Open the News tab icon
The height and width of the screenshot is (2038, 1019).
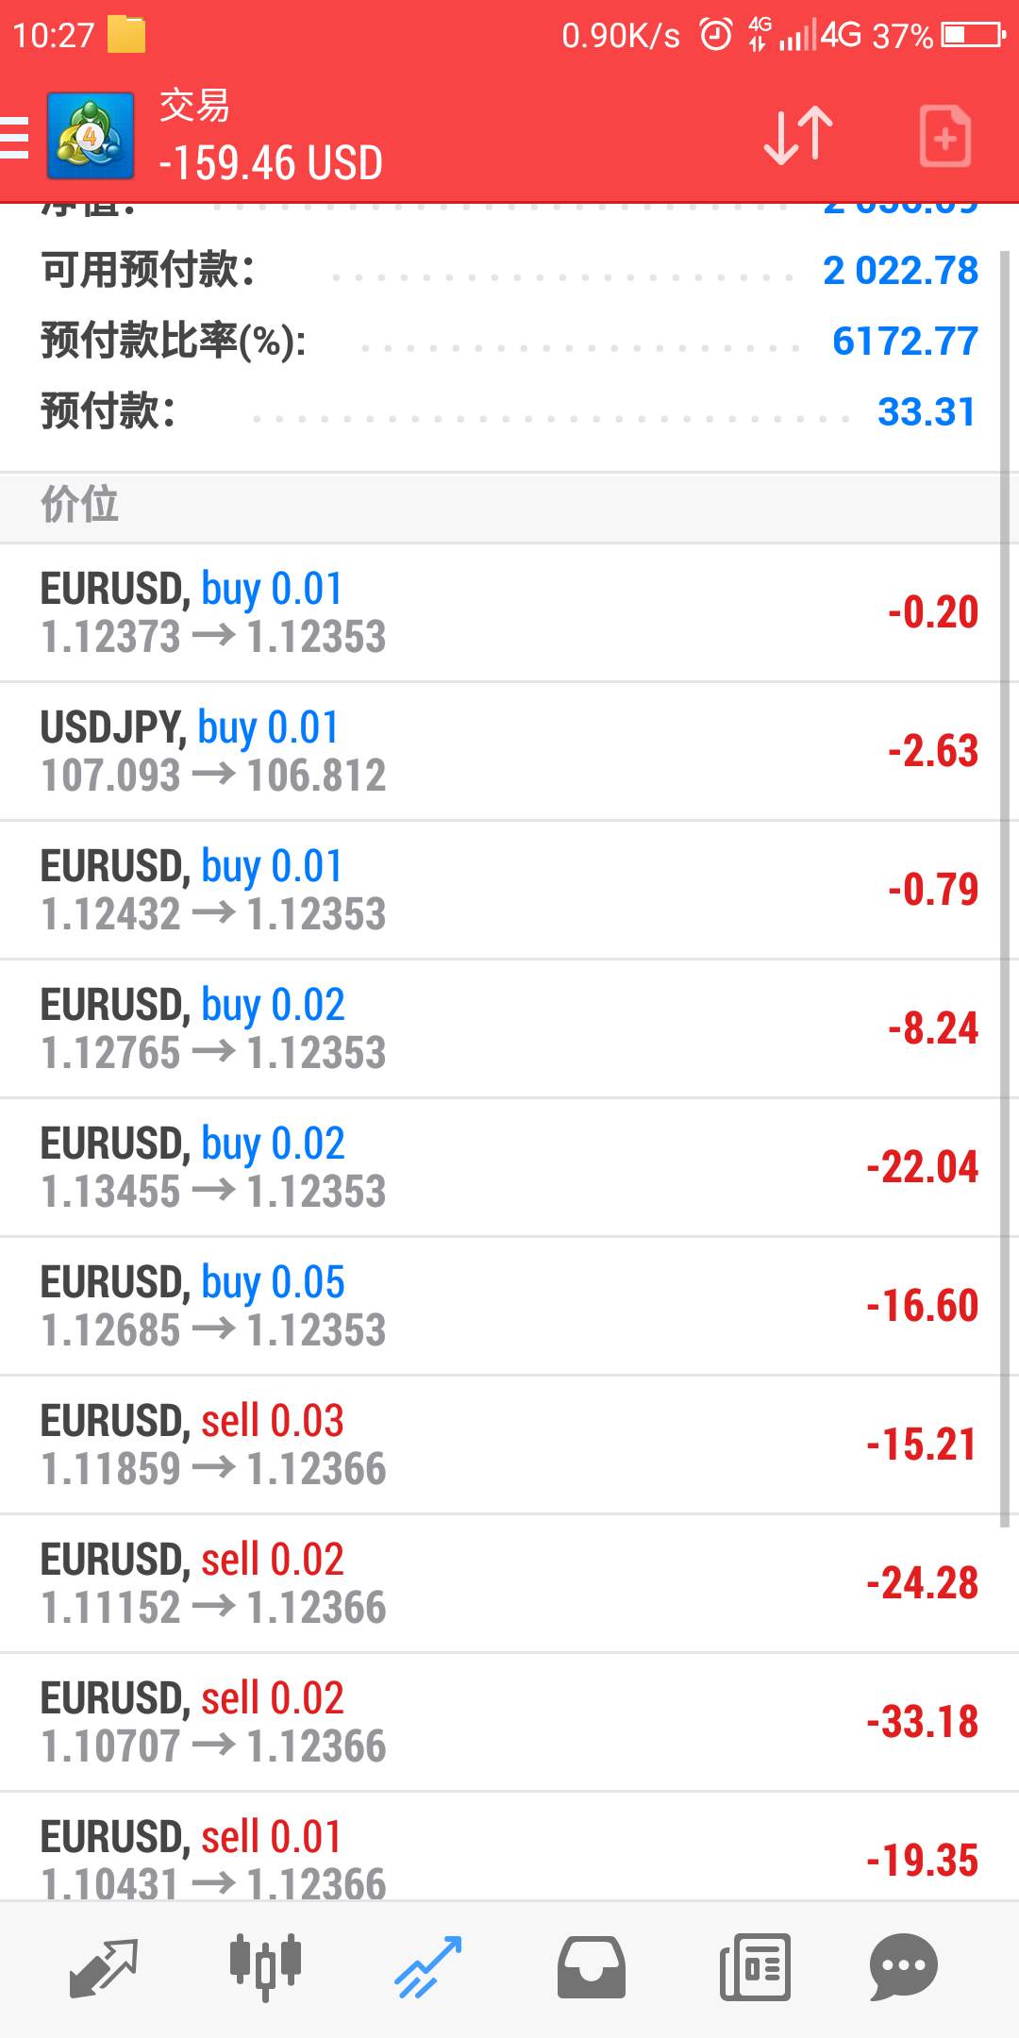pyautogui.click(x=755, y=1967)
